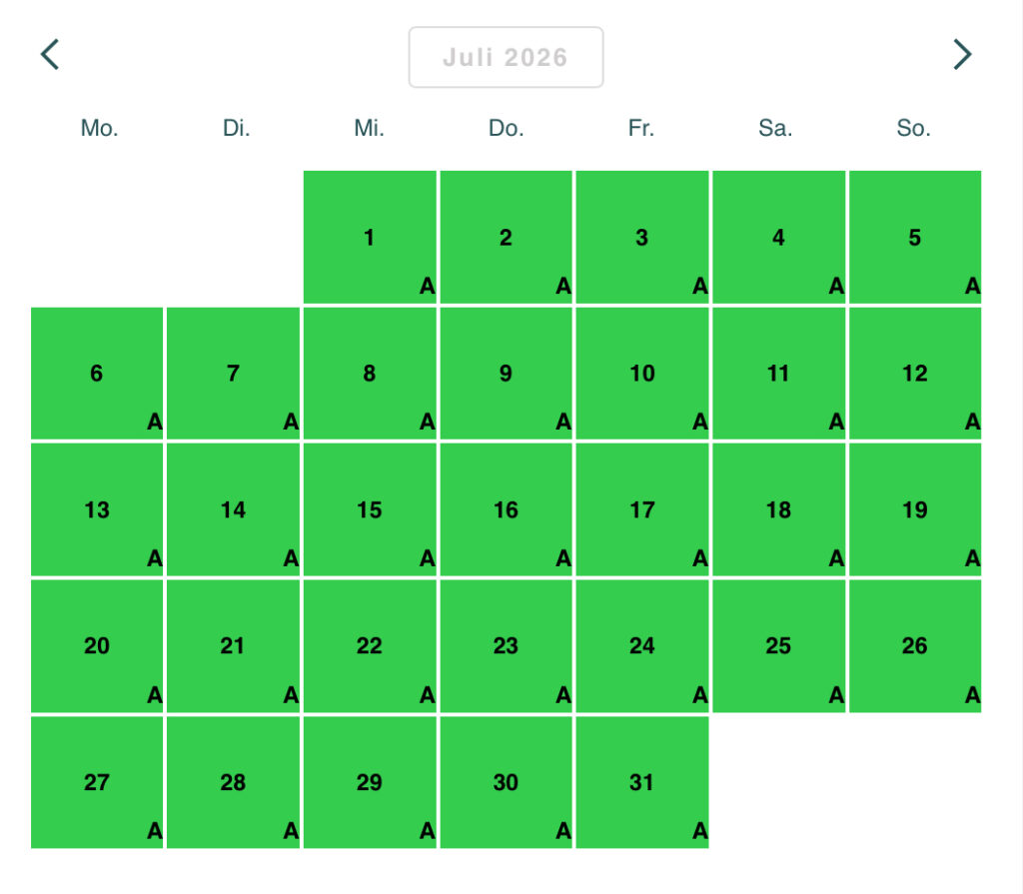Advance to the next month
The height and width of the screenshot is (894, 1023).
point(961,55)
